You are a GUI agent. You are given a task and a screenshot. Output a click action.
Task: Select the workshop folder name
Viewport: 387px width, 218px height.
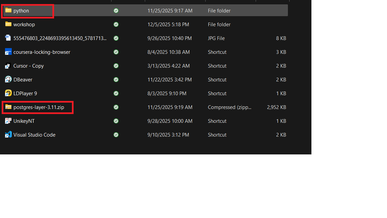(24, 25)
